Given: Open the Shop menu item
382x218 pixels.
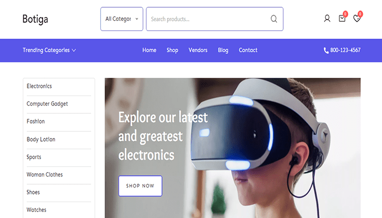Looking at the screenshot, I should pyautogui.click(x=172, y=50).
